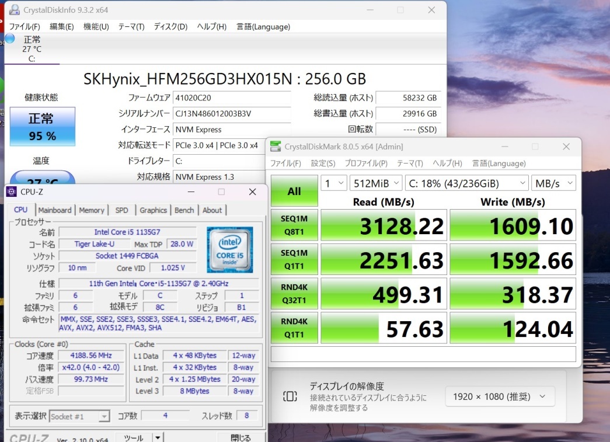Open test count dropdown showing 1
The width and height of the screenshot is (610, 442).
point(333,183)
